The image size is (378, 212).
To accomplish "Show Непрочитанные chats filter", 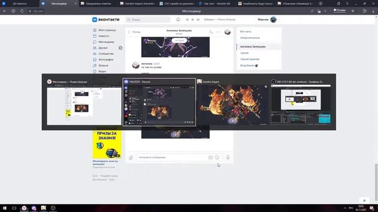I will (x=250, y=38).
